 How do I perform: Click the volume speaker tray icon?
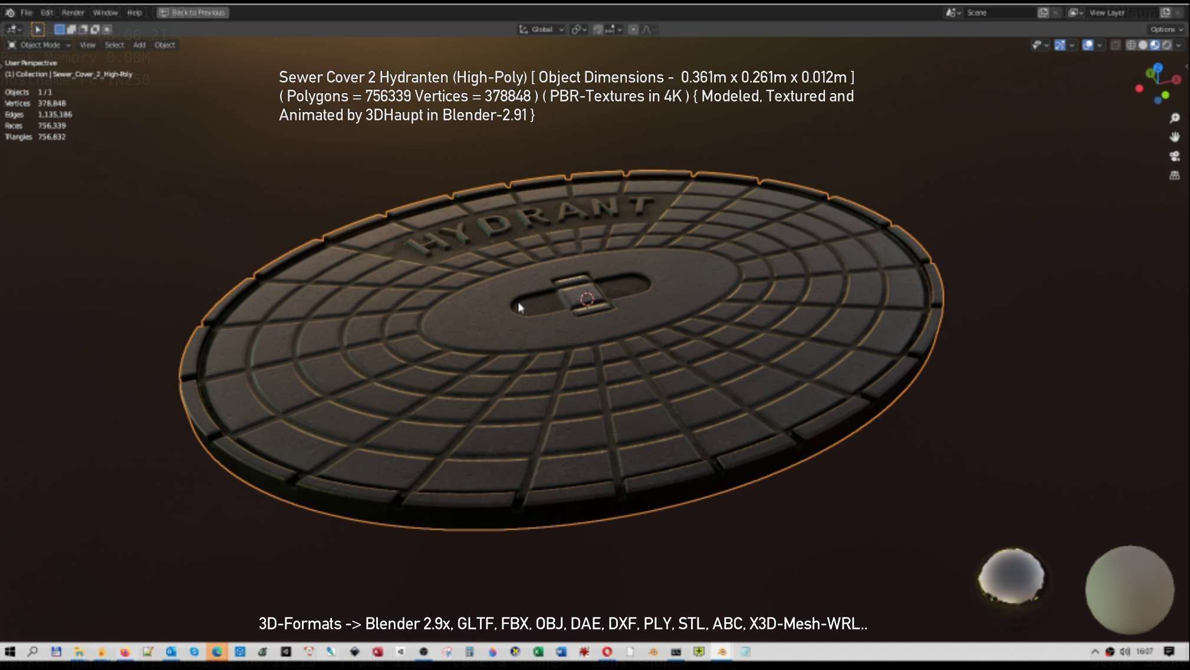1125,652
